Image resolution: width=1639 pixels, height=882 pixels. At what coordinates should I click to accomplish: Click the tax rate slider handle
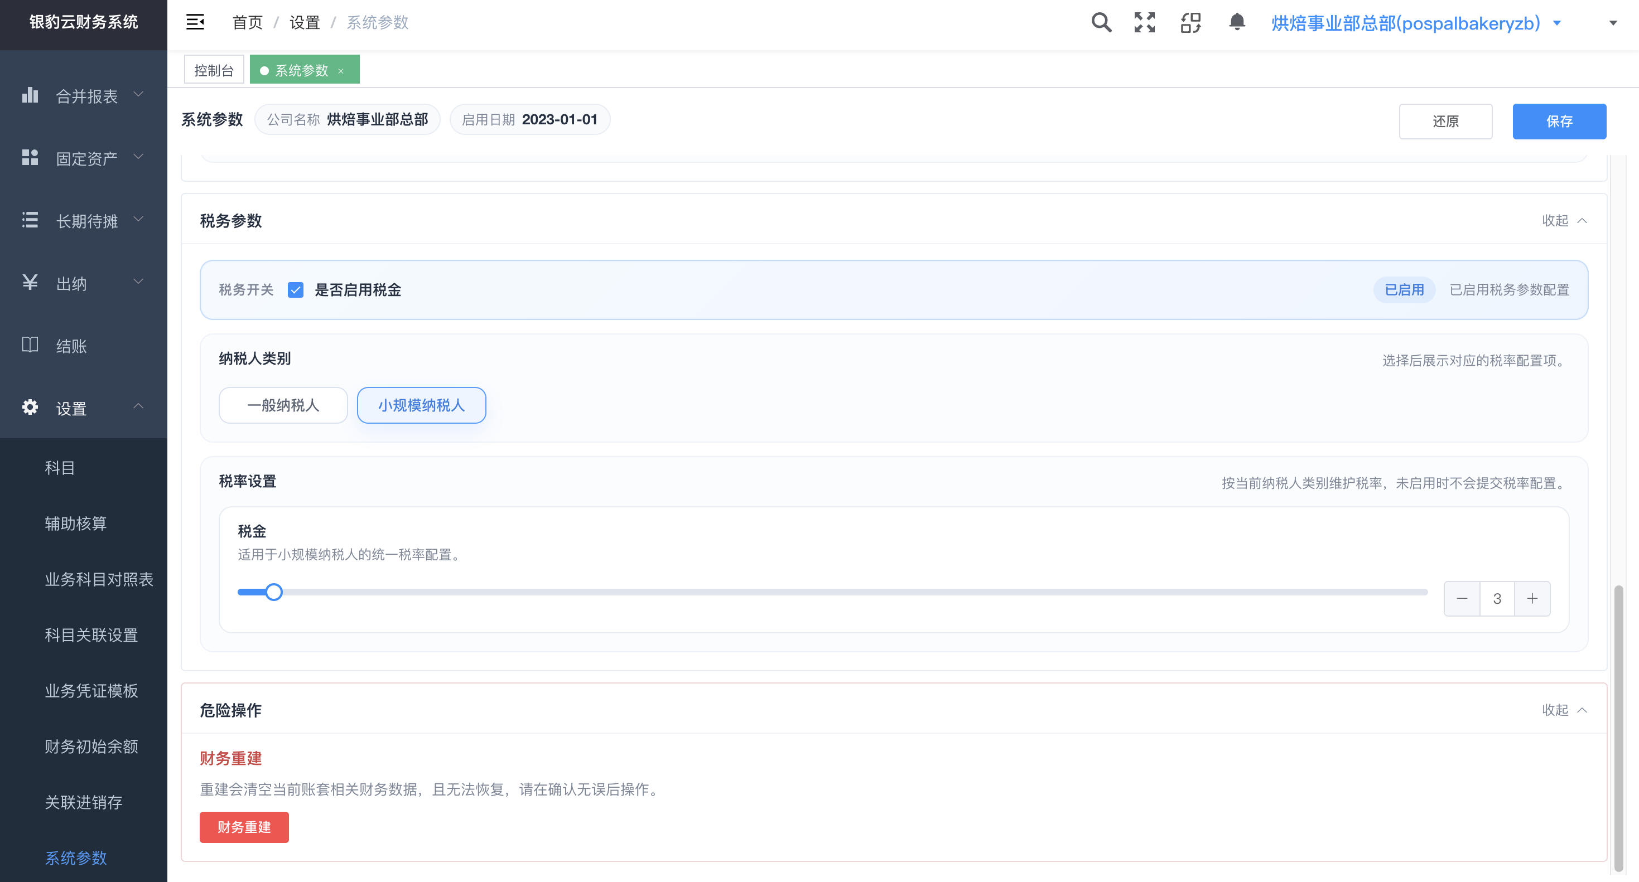tap(273, 592)
